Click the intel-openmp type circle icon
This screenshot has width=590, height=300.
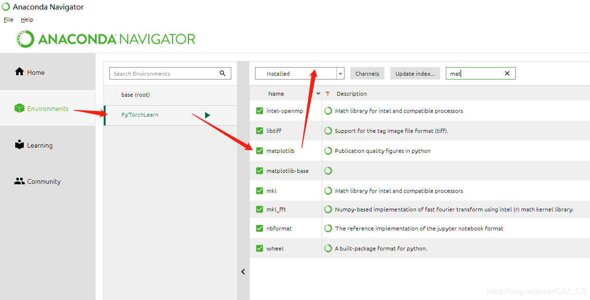pyautogui.click(x=328, y=110)
